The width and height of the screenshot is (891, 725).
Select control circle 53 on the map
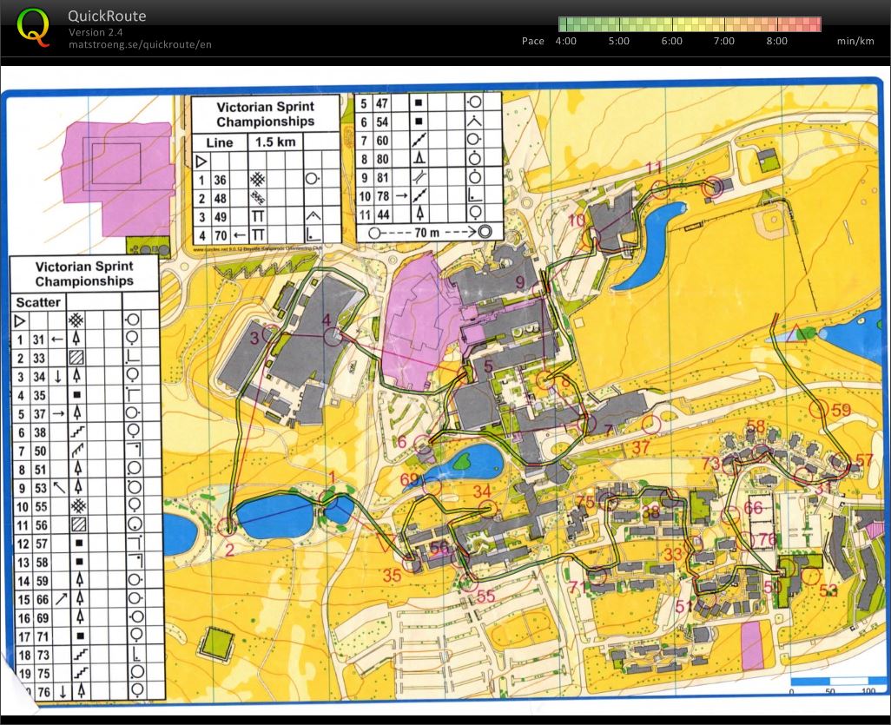coord(811,577)
